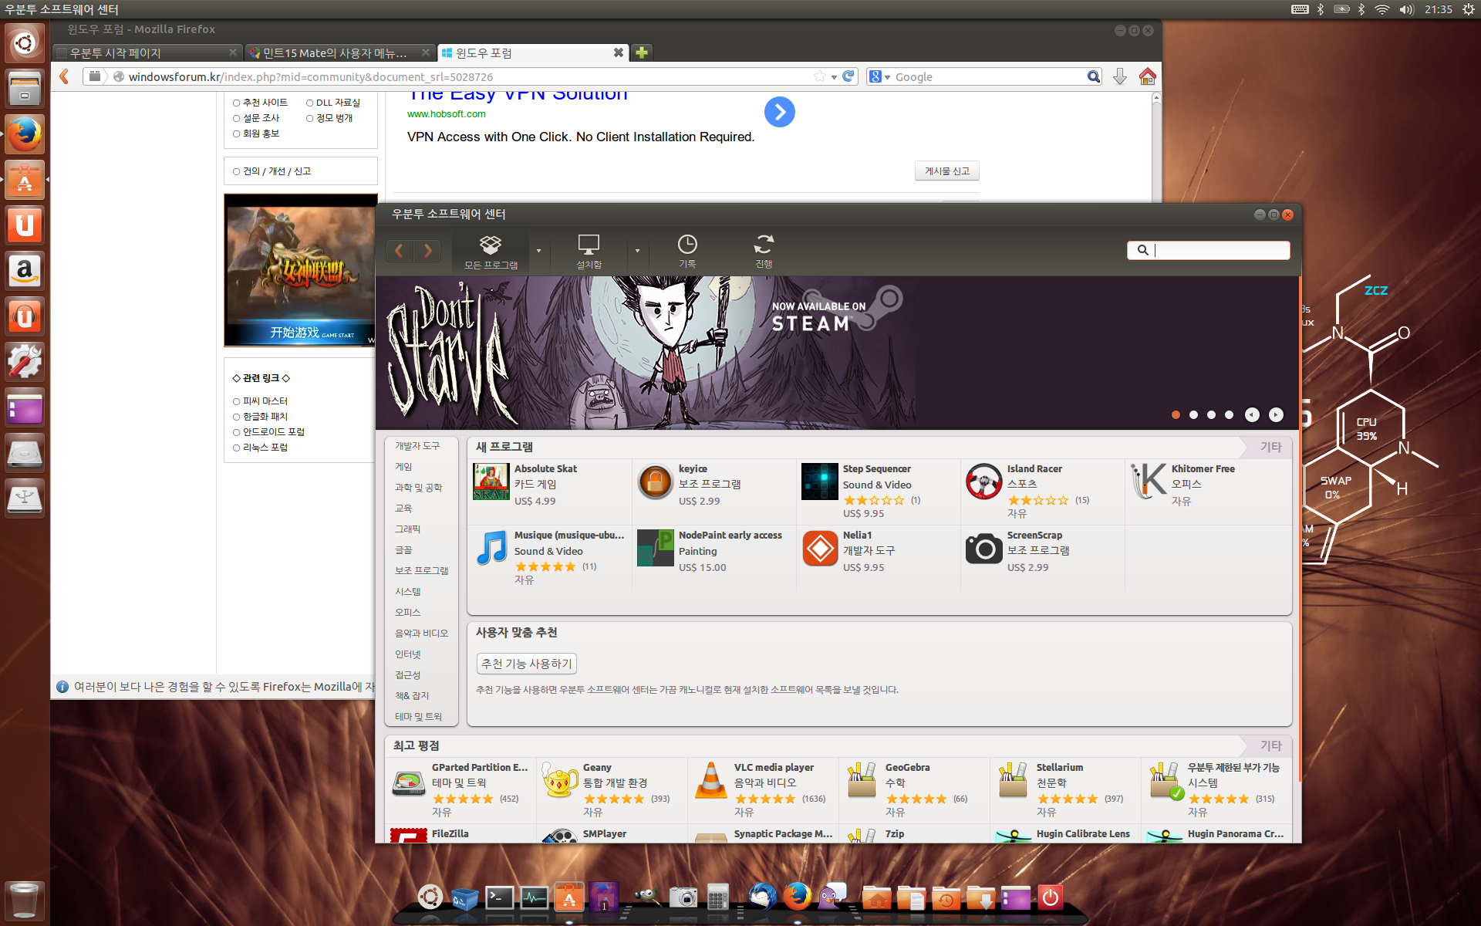This screenshot has height=926, width=1481.
Task: Open Ubuntu Dash from launcher
Action: point(25,42)
